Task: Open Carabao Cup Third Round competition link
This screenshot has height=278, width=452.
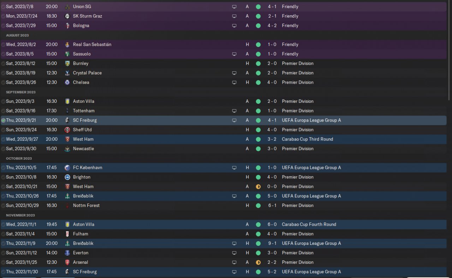Action: tap(308, 139)
